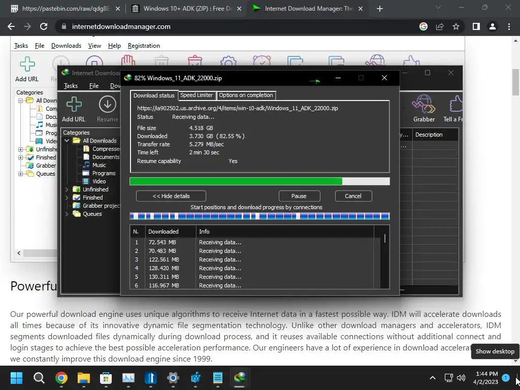Show hidden system tray icons chevron
The height and width of the screenshot is (390, 520).
point(433,378)
